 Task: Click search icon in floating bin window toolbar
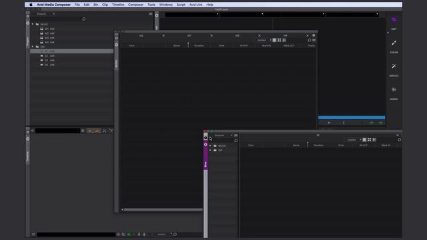(399, 139)
